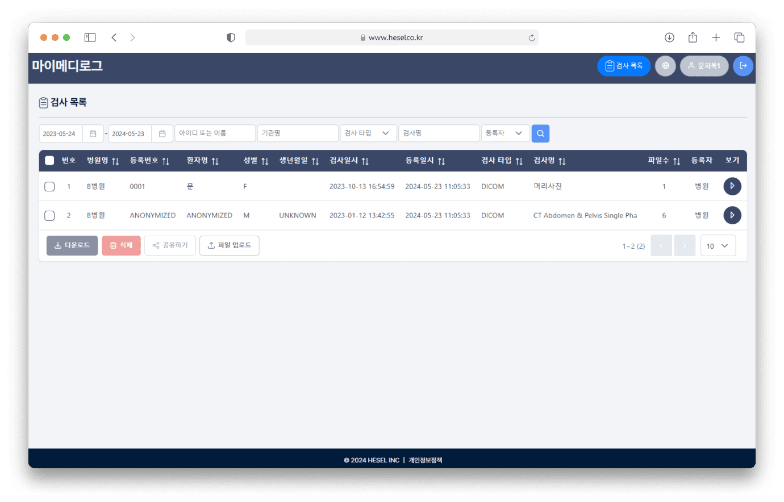Click the 2023-01-12 13:42:55 exam date

pos(362,215)
